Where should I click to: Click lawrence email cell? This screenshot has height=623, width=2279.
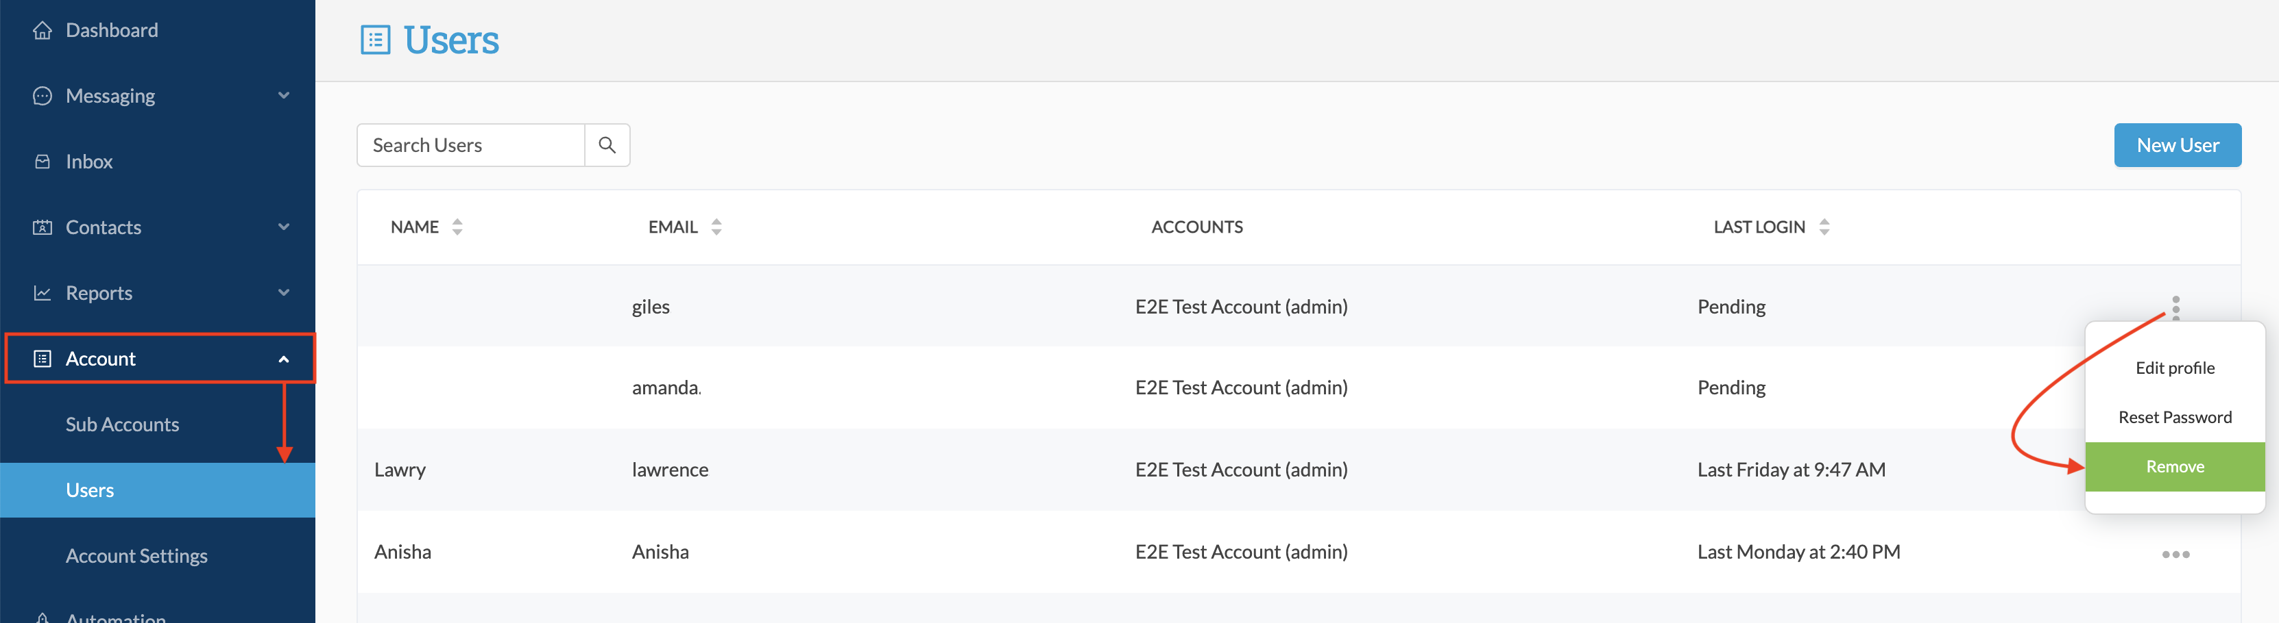[670, 470]
